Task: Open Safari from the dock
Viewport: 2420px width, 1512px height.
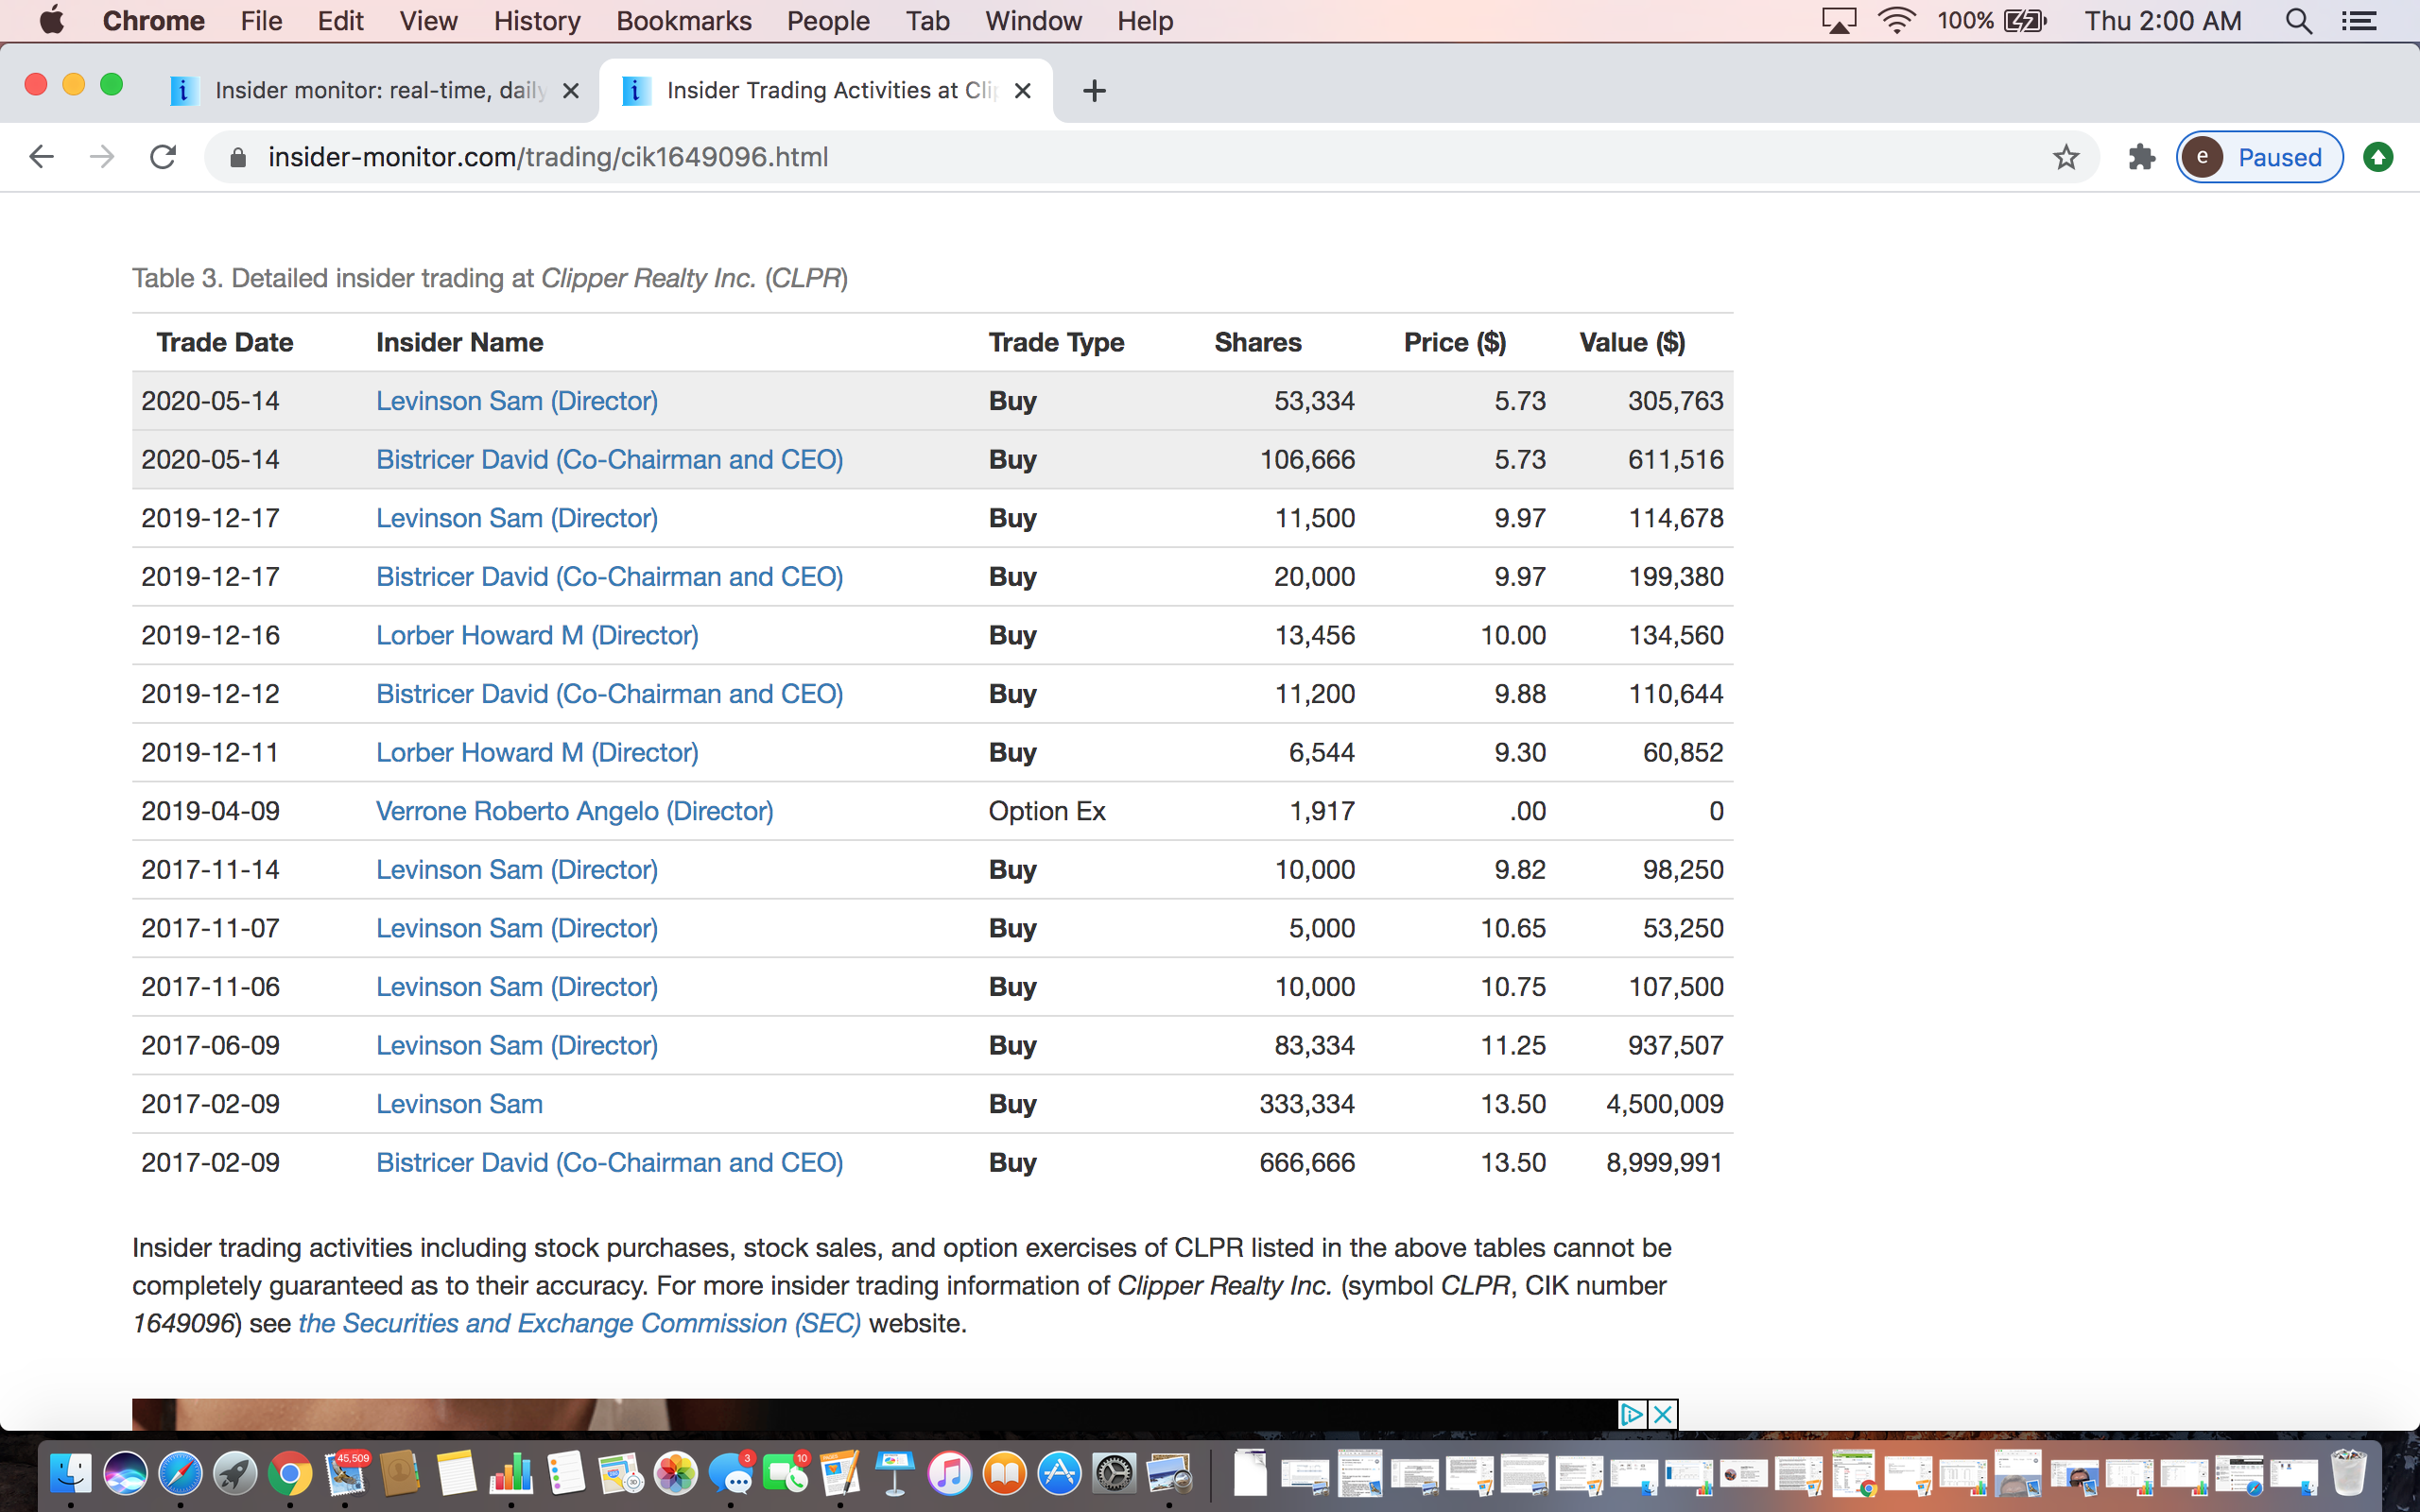Action: 180,1474
